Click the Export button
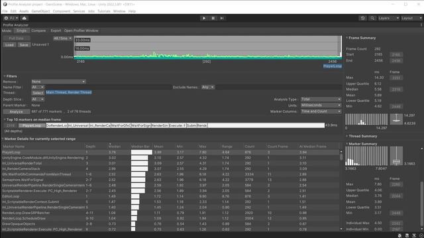Image resolution: width=424 pixels, height=238 pixels. tap(56, 31)
